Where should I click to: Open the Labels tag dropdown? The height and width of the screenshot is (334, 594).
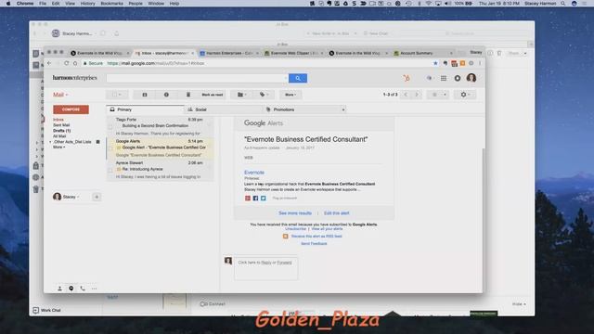(264, 95)
